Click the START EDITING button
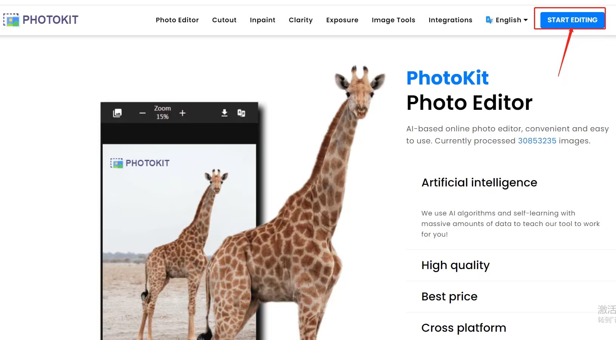 pyautogui.click(x=572, y=20)
